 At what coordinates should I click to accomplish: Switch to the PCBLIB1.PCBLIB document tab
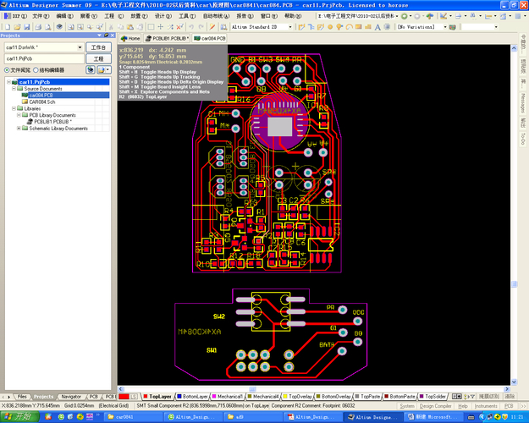[x=168, y=39]
